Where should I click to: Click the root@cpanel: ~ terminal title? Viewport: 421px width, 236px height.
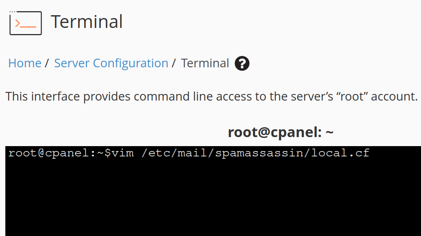(281, 132)
